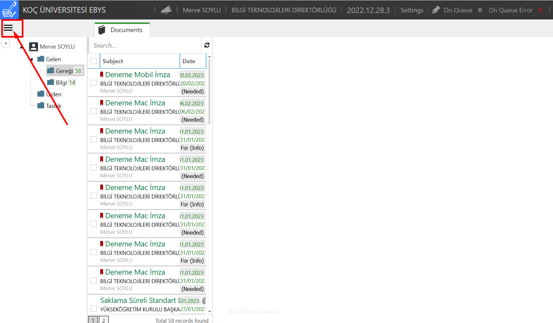
Task: Collapse the Gelen folder tree node
Action: (x=32, y=59)
